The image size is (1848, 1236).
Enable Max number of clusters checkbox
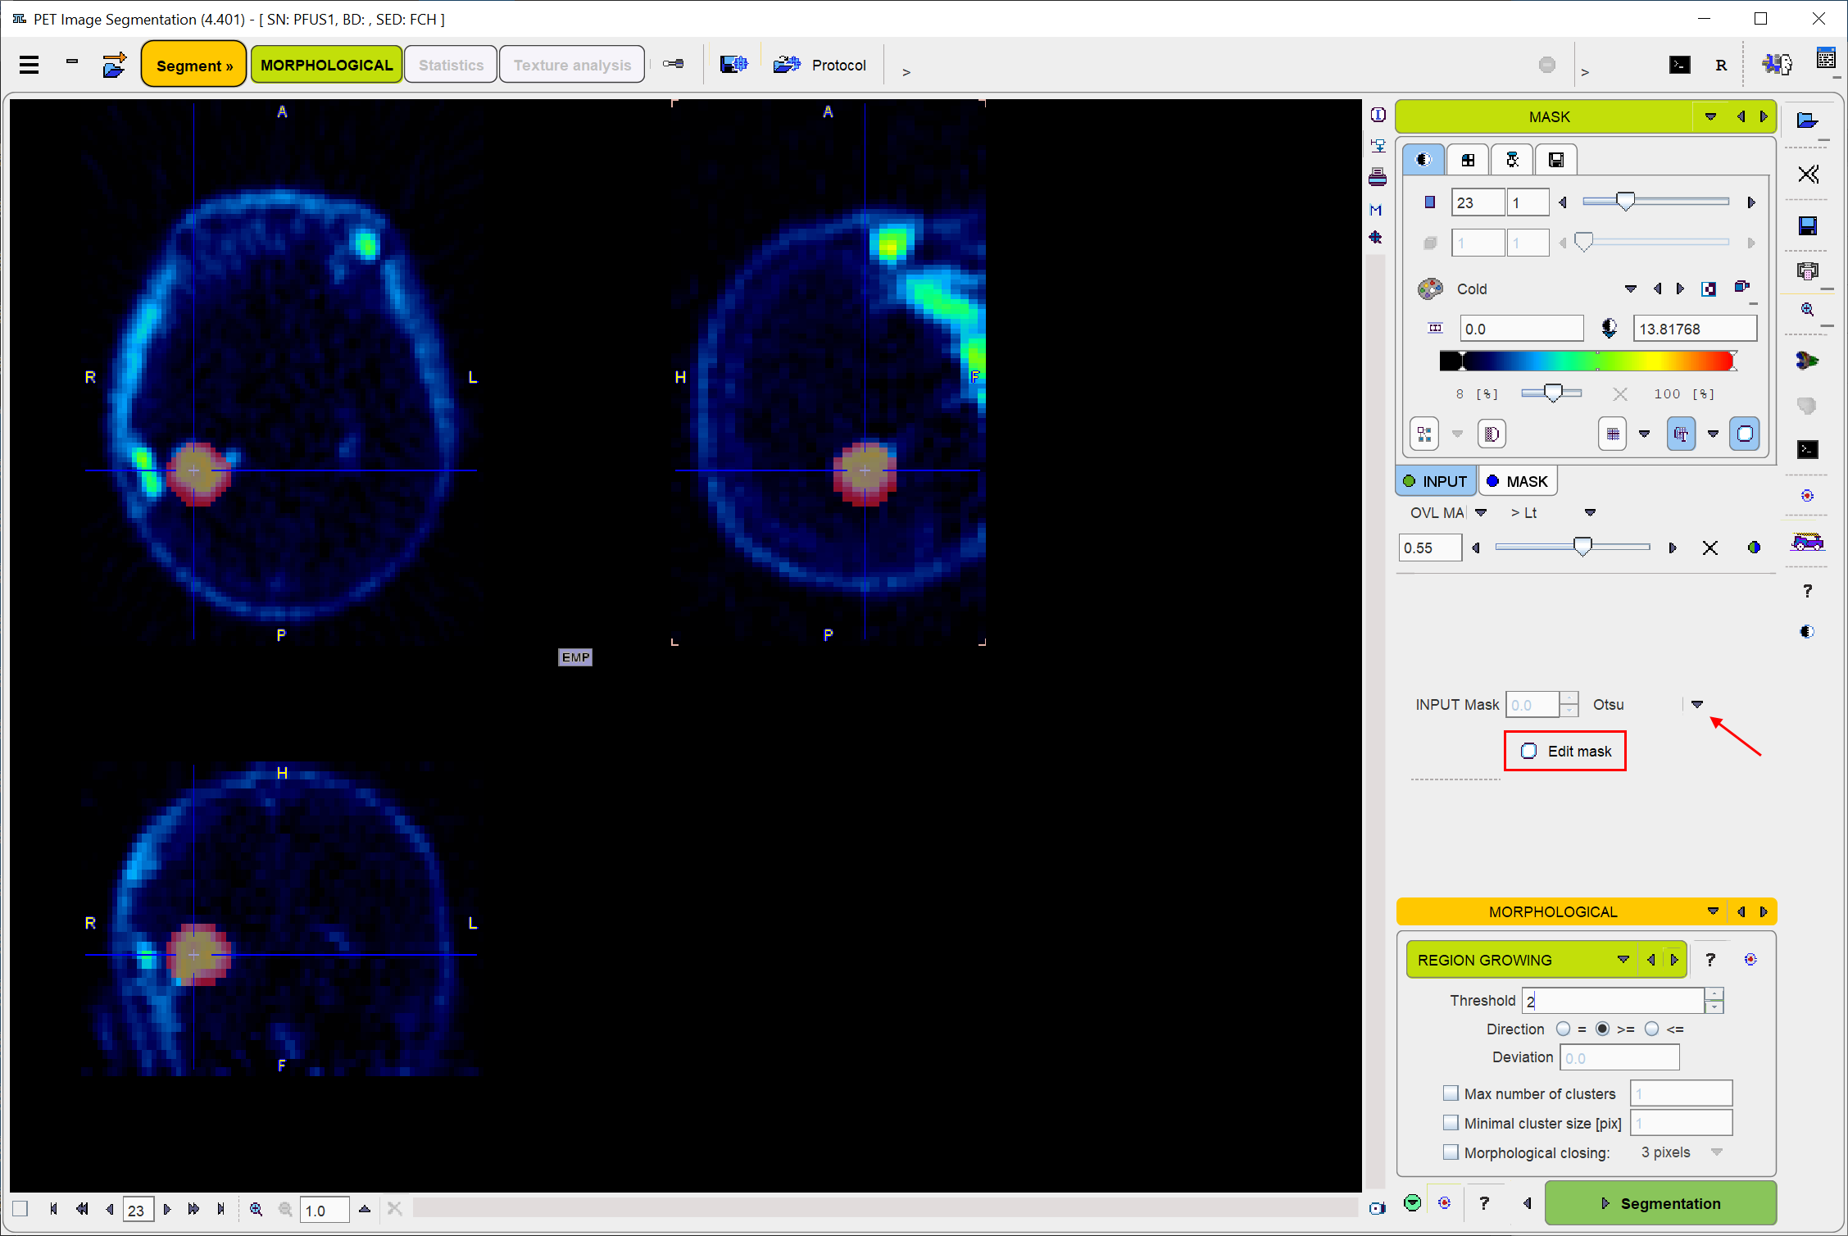click(1451, 1093)
